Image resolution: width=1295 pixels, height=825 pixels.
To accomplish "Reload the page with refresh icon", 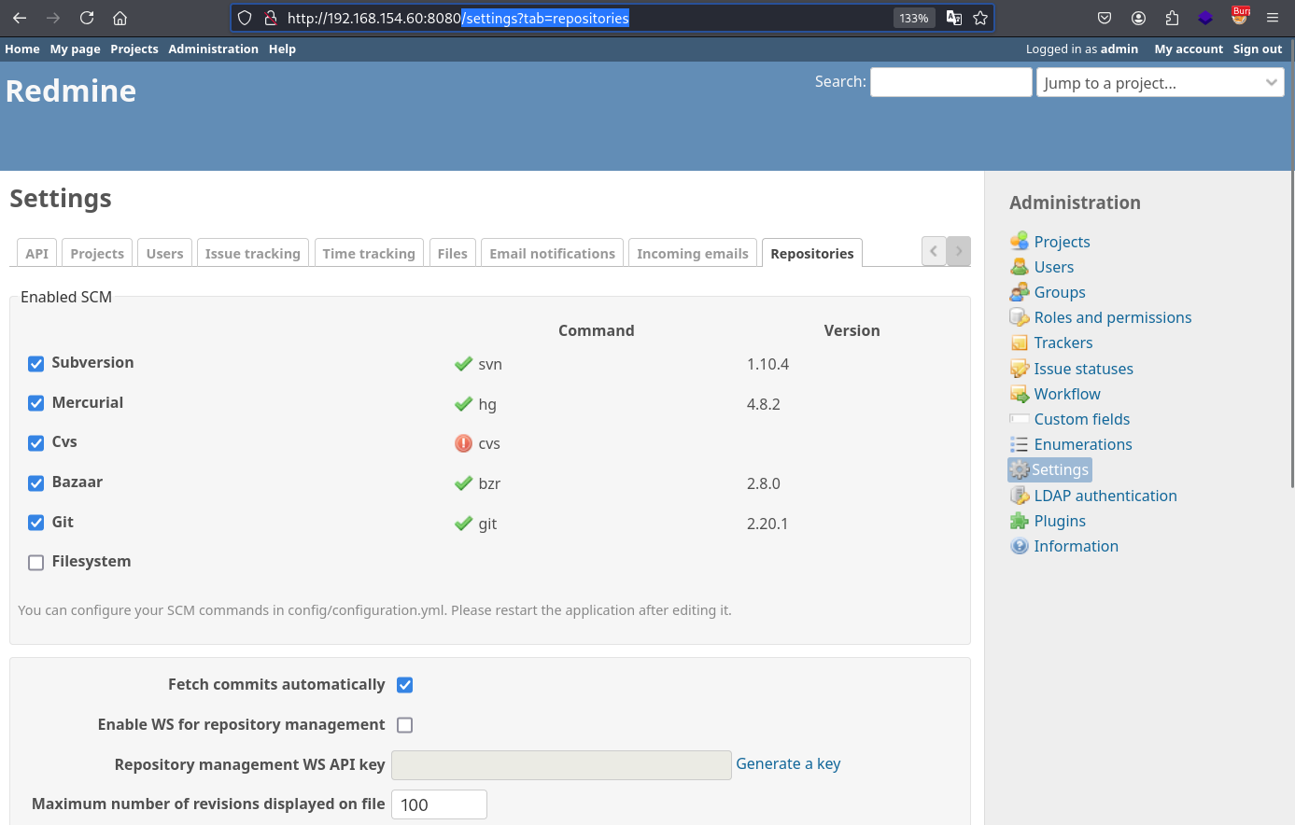I will (x=87, y=18).
